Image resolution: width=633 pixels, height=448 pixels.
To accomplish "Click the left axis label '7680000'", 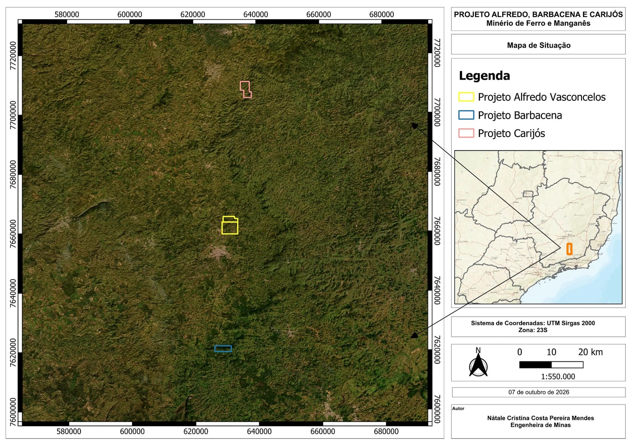I will (13, 175).
